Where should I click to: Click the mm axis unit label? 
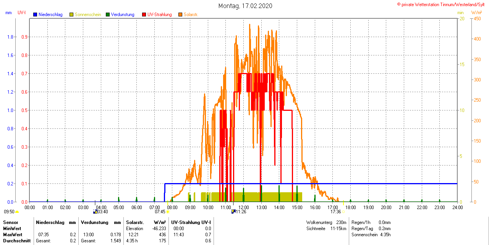coord(8,13)
